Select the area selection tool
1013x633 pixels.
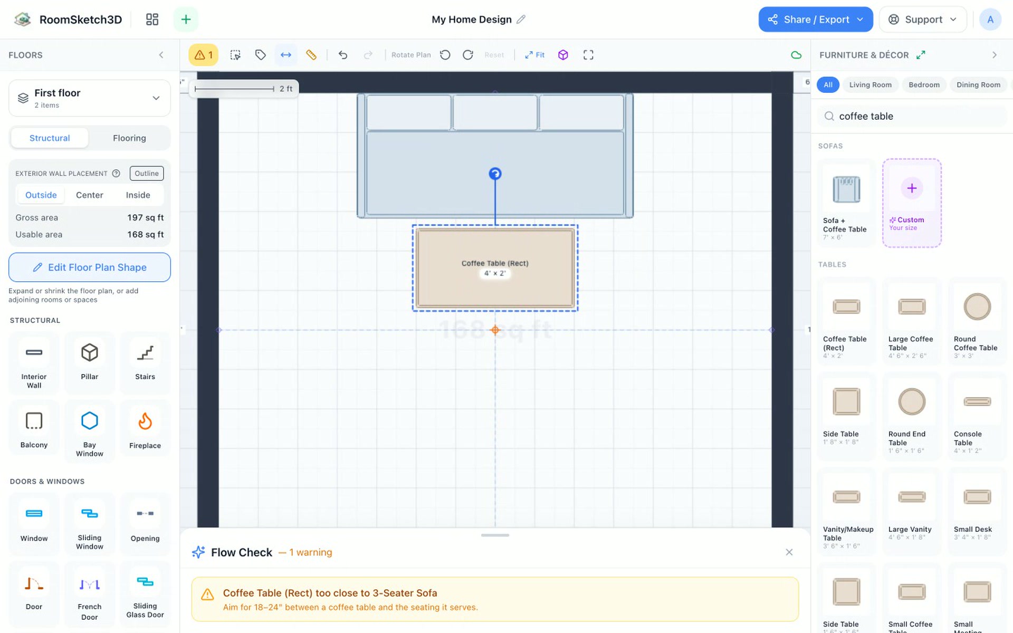(x=235, y=55)
